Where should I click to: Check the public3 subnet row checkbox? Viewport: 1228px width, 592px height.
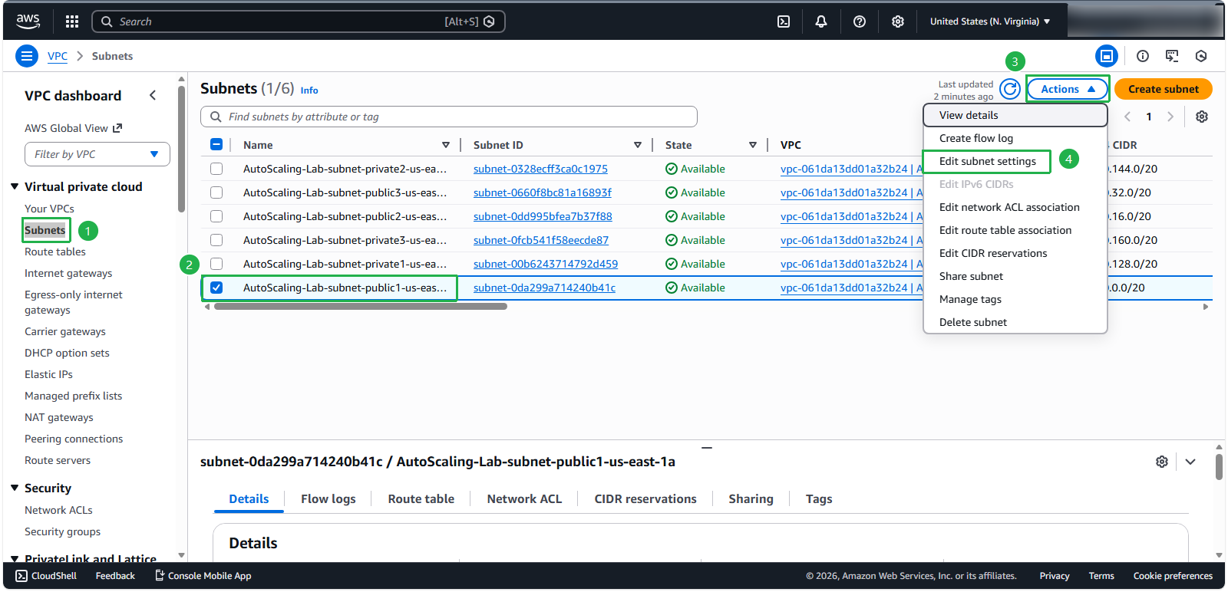click(216, 192)
